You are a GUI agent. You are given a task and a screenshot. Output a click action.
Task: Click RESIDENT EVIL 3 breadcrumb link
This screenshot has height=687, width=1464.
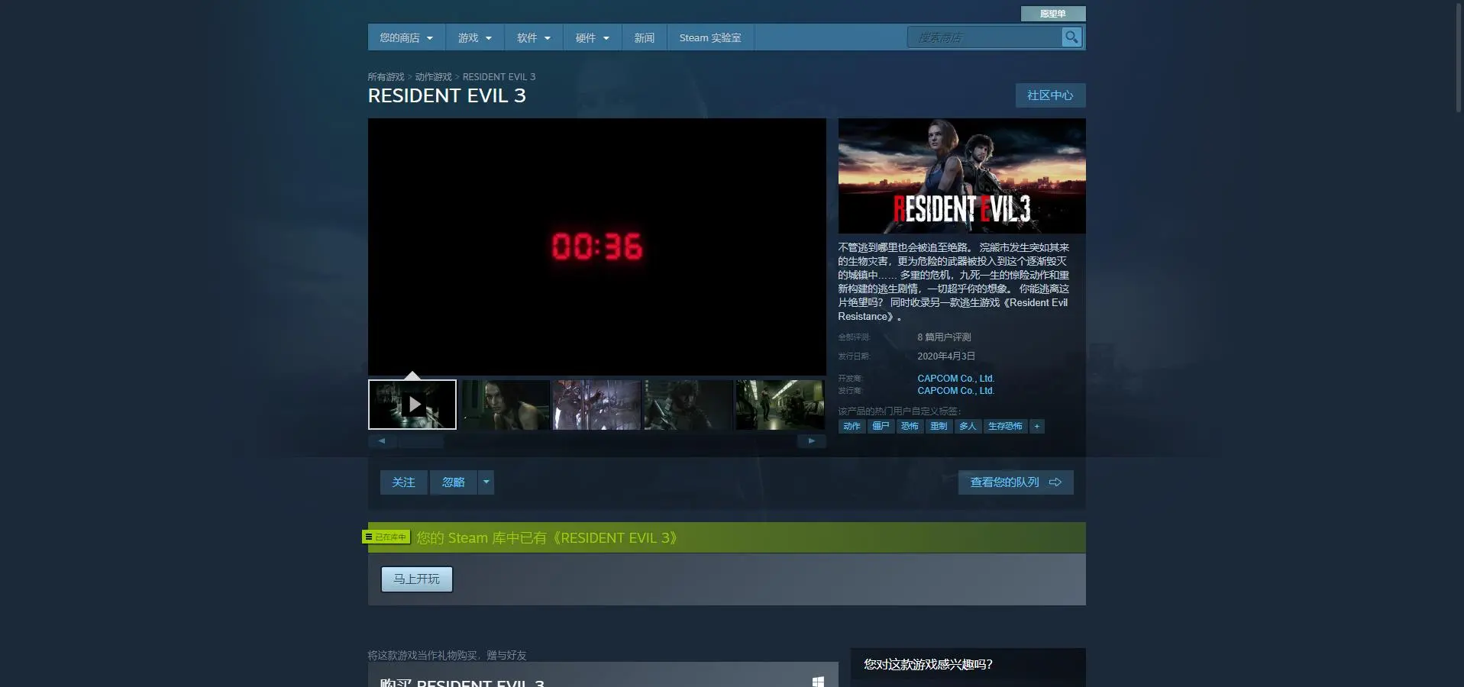(499, 77)
